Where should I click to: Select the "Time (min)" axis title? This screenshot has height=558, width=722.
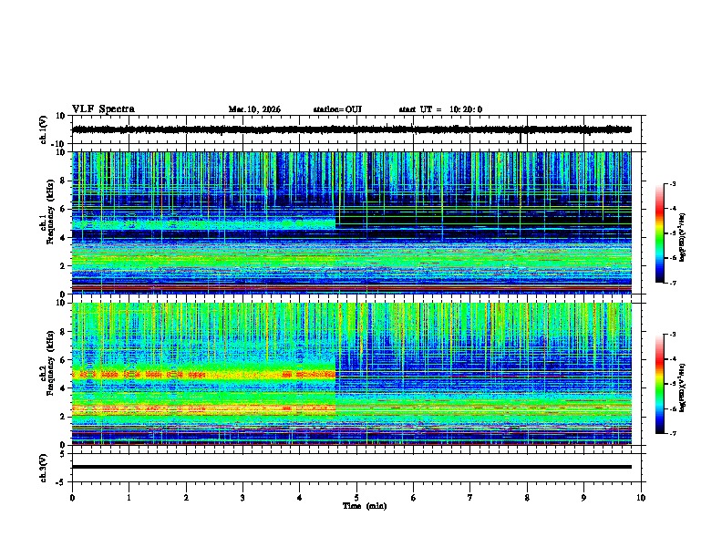[x=365, y=506]
